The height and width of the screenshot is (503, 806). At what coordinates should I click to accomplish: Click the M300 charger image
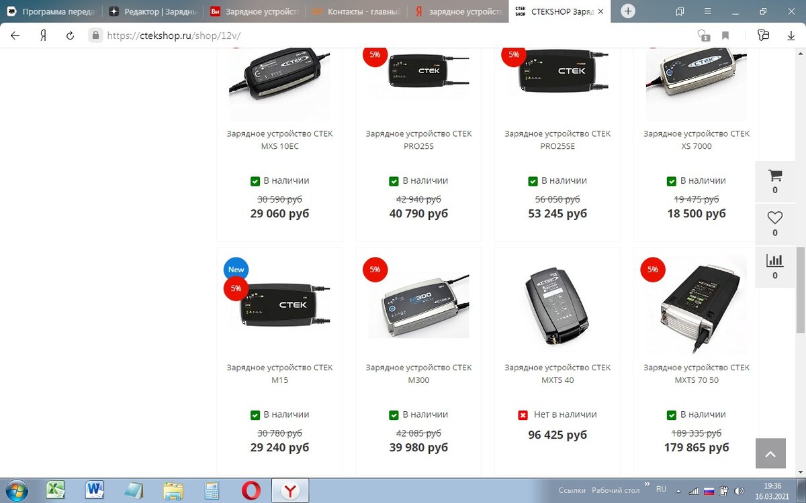(418, 306)
